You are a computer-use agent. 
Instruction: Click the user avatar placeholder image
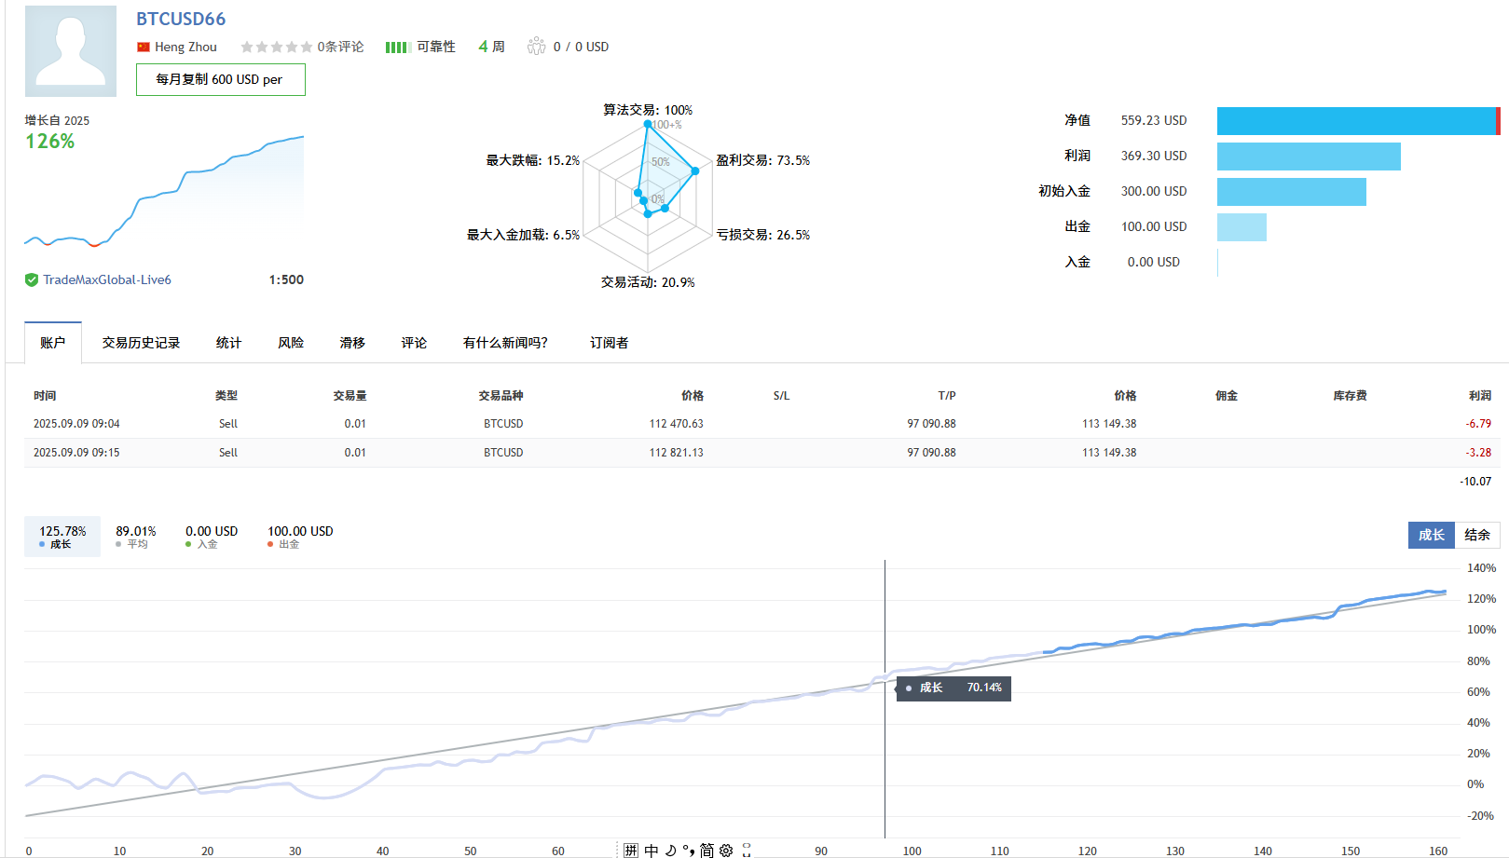click(x=71, y=51)
